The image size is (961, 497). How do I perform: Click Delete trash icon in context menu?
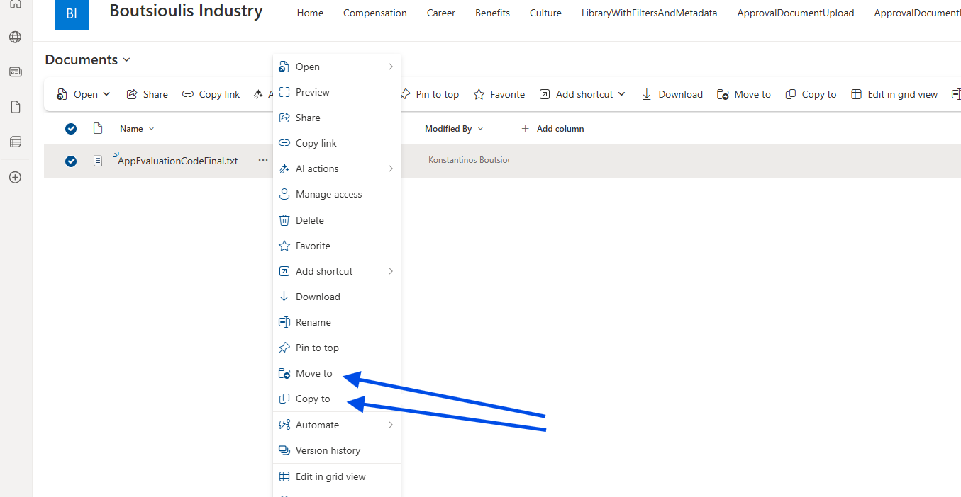coord(284,220)
